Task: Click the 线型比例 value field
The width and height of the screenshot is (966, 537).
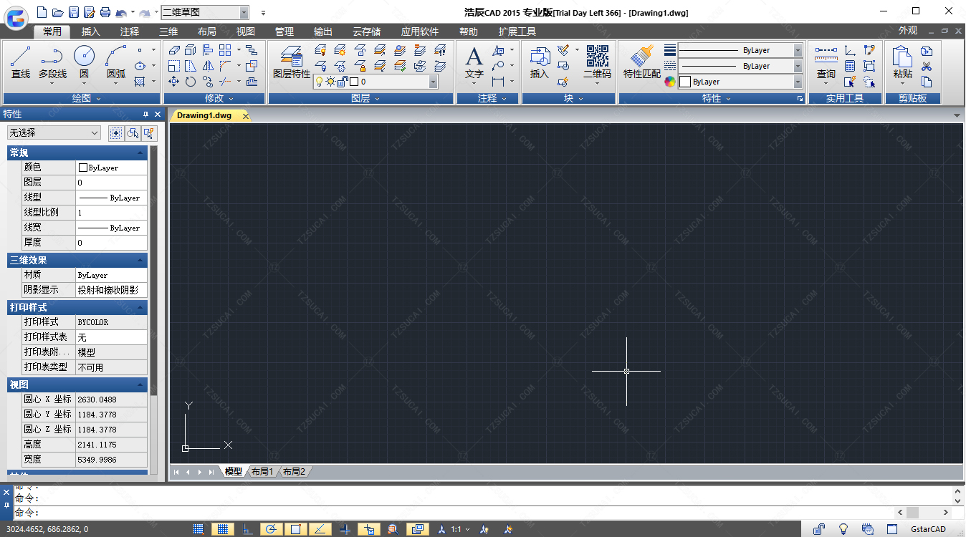Action: (111, 213)
